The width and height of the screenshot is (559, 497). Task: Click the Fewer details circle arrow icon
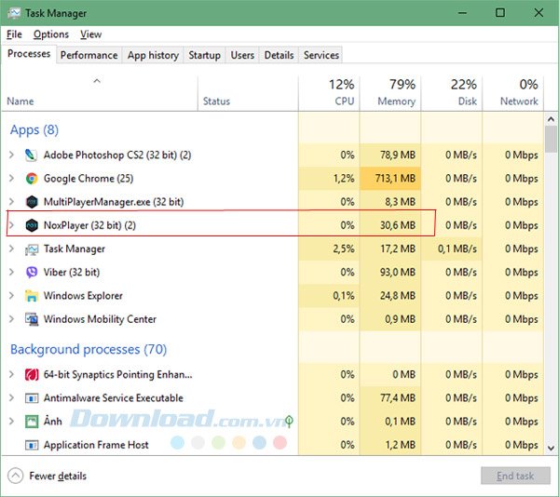(15, 476)
